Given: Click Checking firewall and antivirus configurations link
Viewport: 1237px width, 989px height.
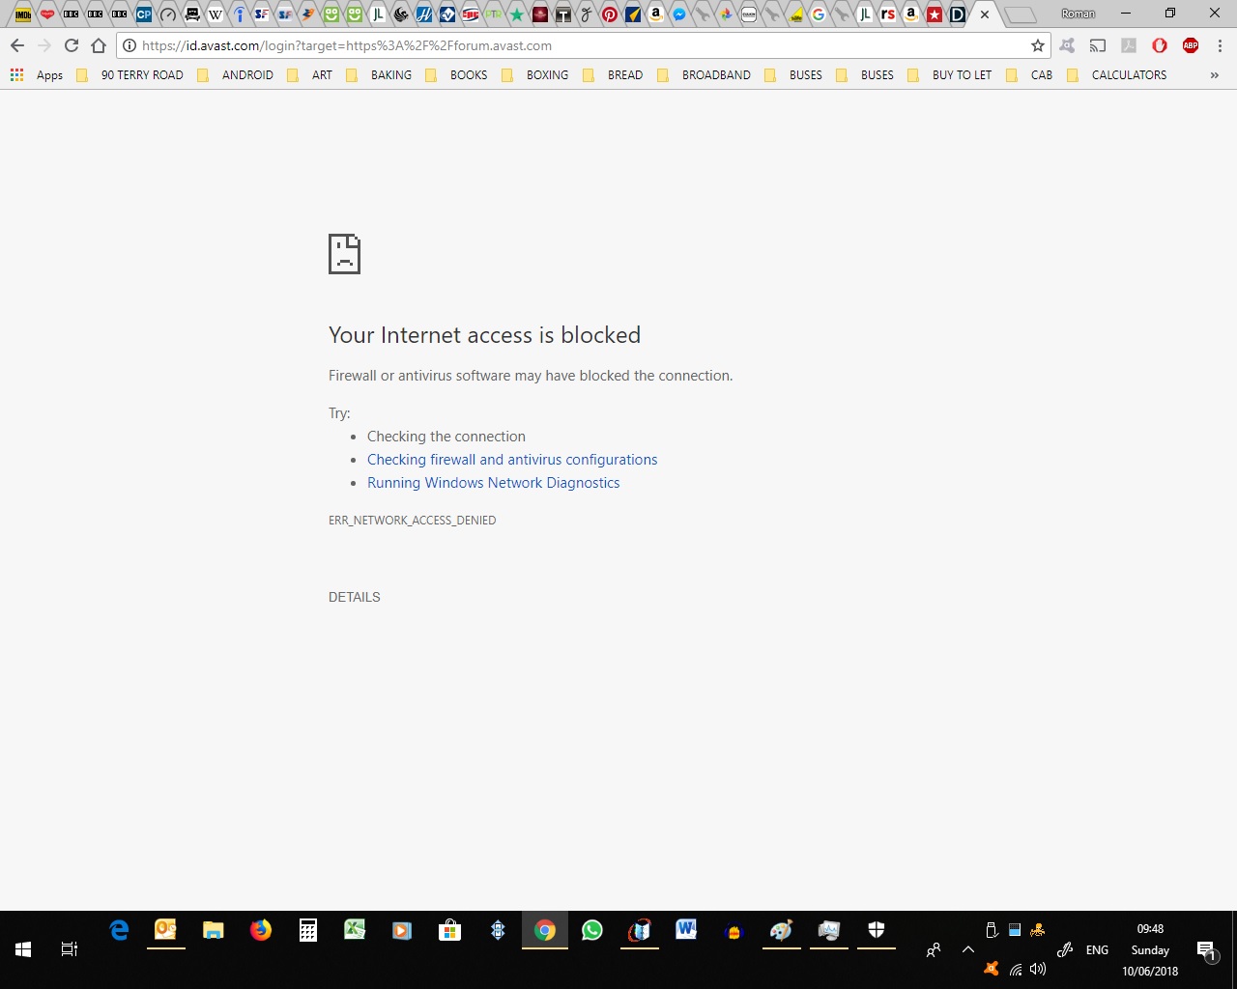Looking at the screenshot, I should coord(512,460).
